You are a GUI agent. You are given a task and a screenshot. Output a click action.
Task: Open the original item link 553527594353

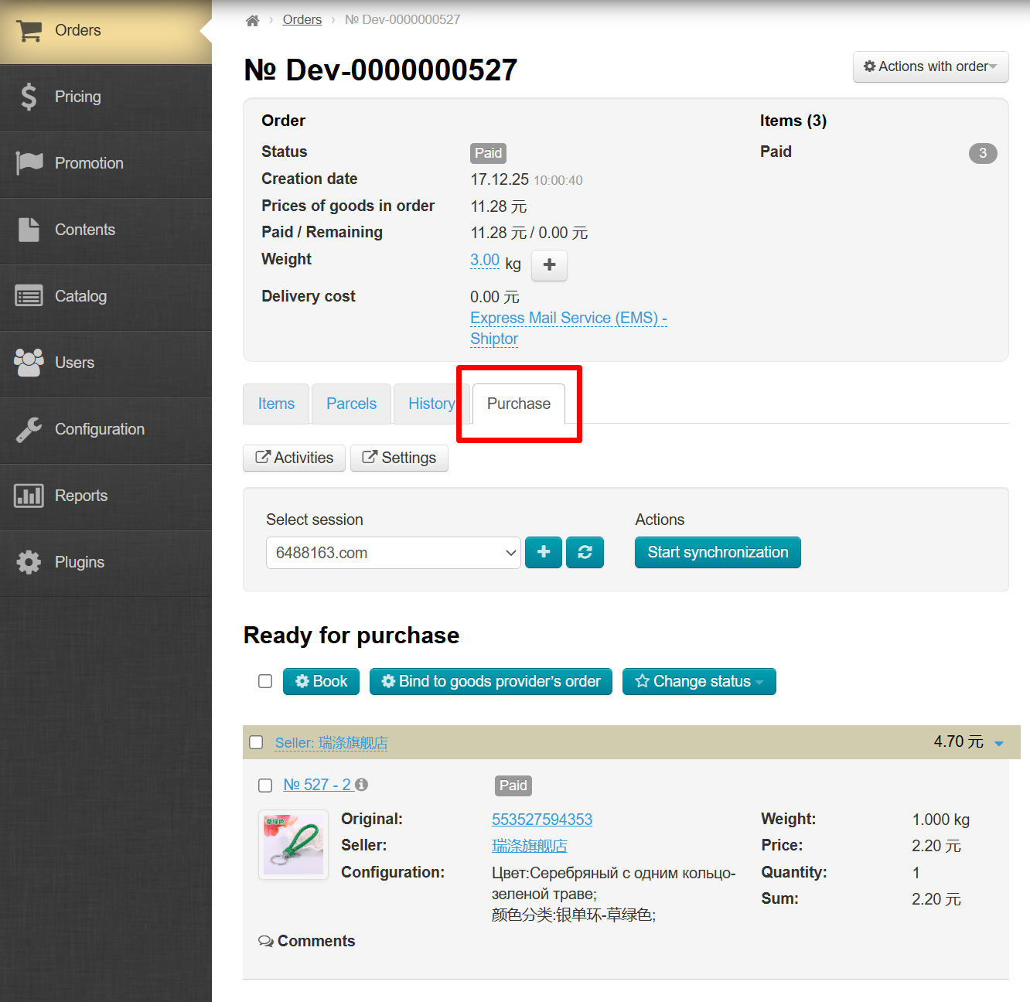pyautogui.click(x=541, y=820)
